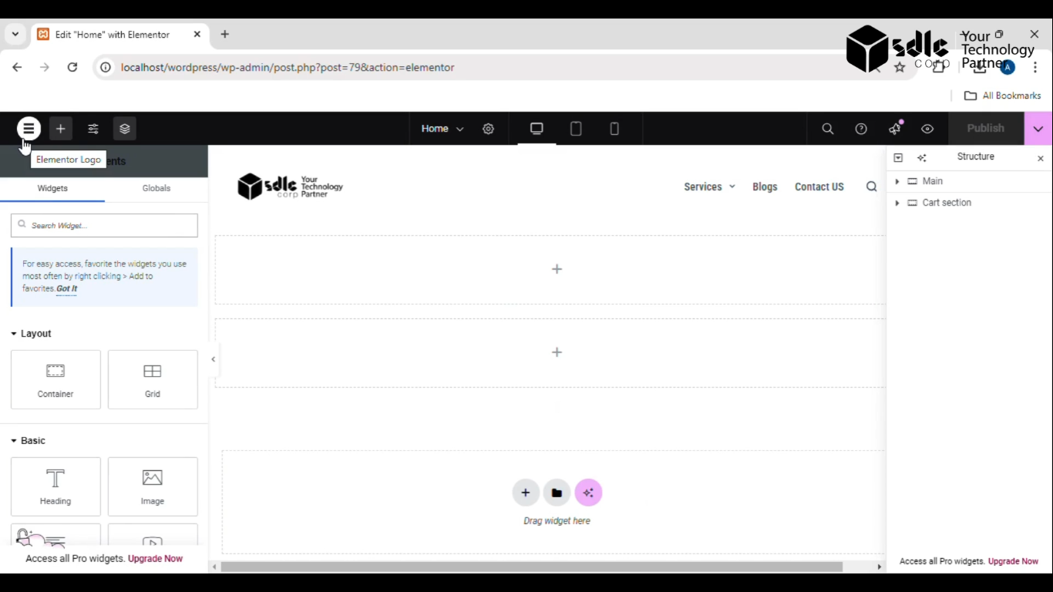Switch to Tablet responsive view
The image size is (1053, 592).
[576, 129]
